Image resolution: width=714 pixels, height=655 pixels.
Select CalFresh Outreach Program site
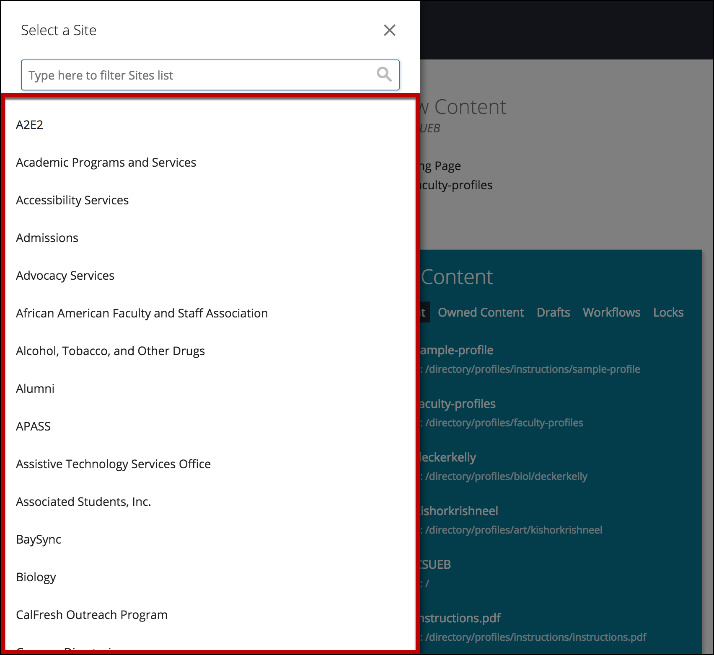92,615
